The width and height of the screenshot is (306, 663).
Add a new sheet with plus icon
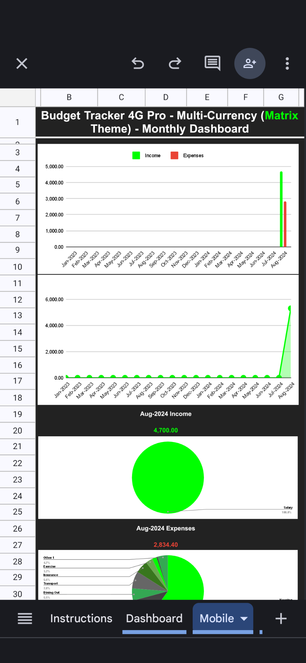[281, 618]
